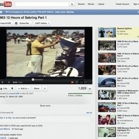Enter fullscreen mode in the player
139x139 pixels.
90,82
